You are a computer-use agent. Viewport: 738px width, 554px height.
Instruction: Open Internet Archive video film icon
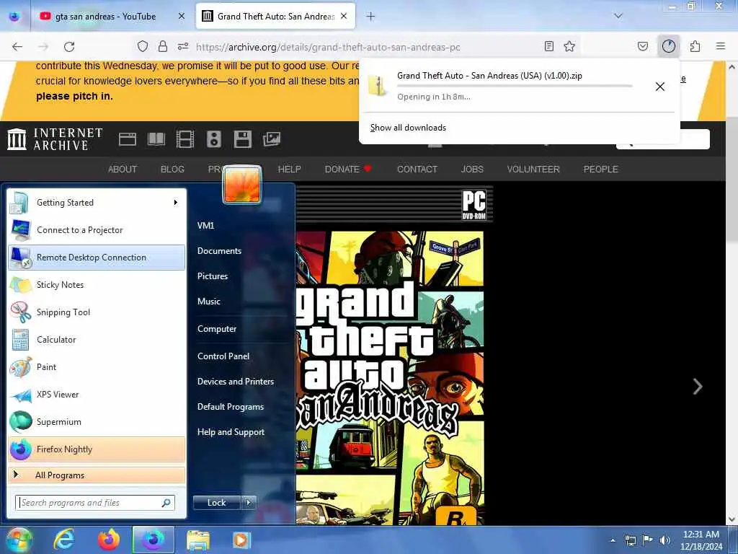185,139
